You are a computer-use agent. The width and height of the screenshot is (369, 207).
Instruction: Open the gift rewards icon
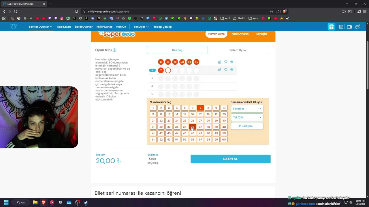331,27
